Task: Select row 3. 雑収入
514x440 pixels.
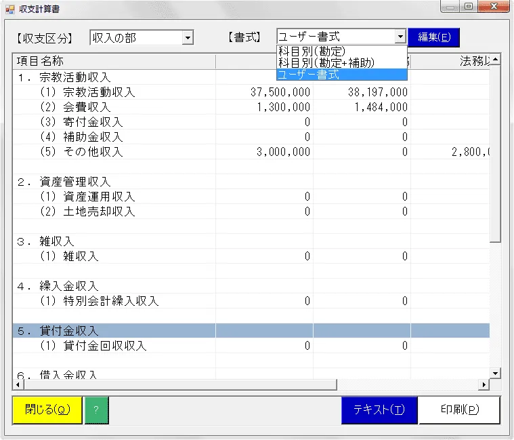Action: (251, 241)
